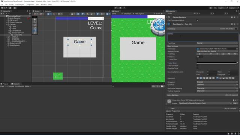Open Text Style dropdown
Image resolution: width=240 pixels, height=135 pixels.
click(217, 43)
